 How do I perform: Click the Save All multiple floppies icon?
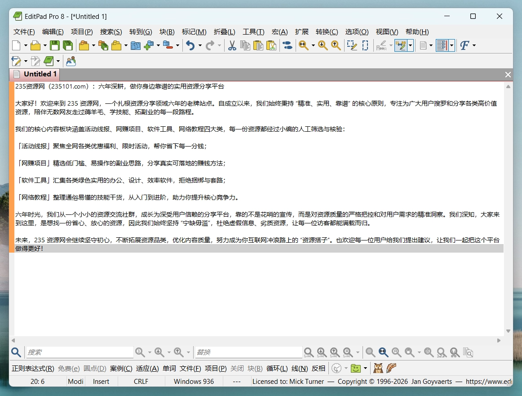point(68,45)
